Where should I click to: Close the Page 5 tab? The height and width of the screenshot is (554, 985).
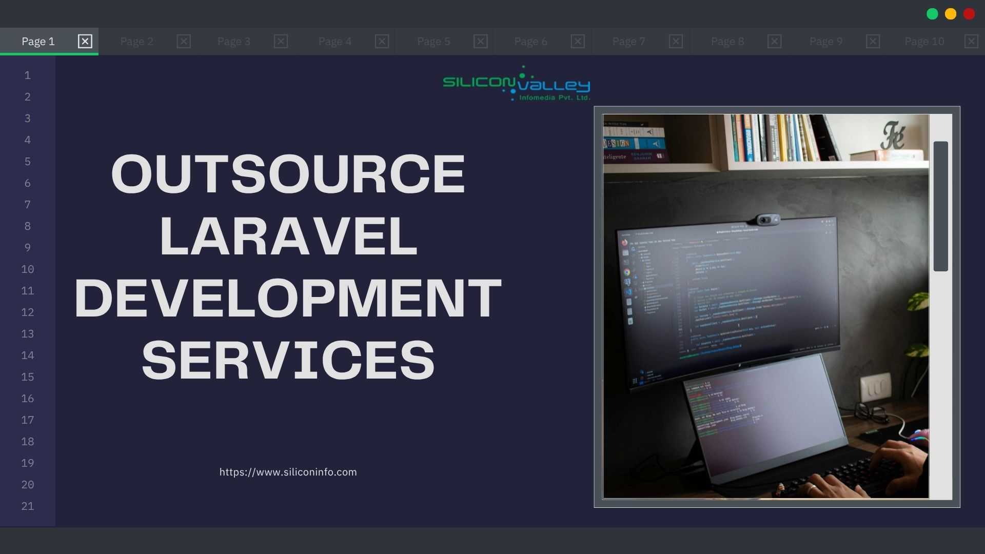[x=480, y=41]
